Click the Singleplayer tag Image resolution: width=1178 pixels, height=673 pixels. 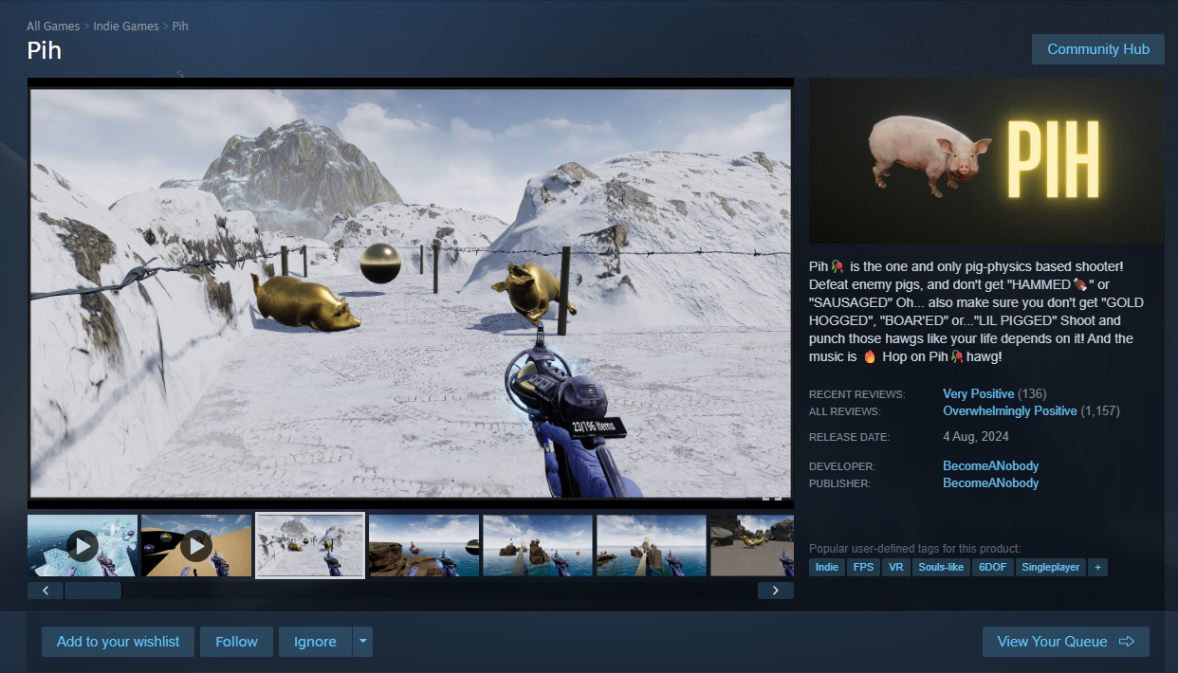pyautogui.click(x=1051, y=567)
